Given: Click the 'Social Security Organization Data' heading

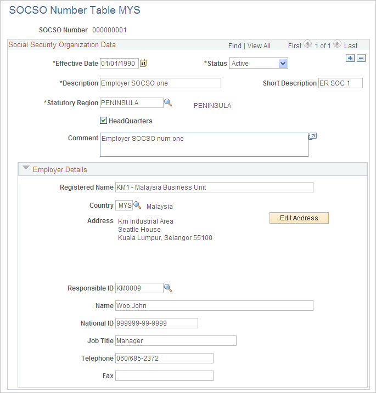Looking at the screenshot, I should click(62, 44).
